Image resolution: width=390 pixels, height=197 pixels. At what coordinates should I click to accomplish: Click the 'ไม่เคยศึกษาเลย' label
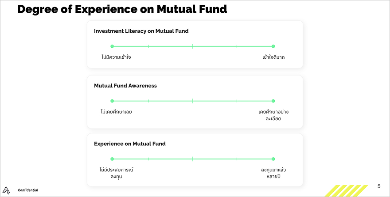coord(116,112)
